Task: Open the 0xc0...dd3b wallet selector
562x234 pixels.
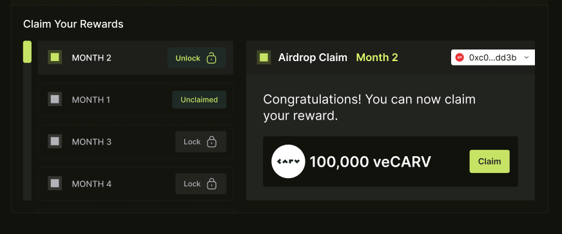Action: point(493,57)
